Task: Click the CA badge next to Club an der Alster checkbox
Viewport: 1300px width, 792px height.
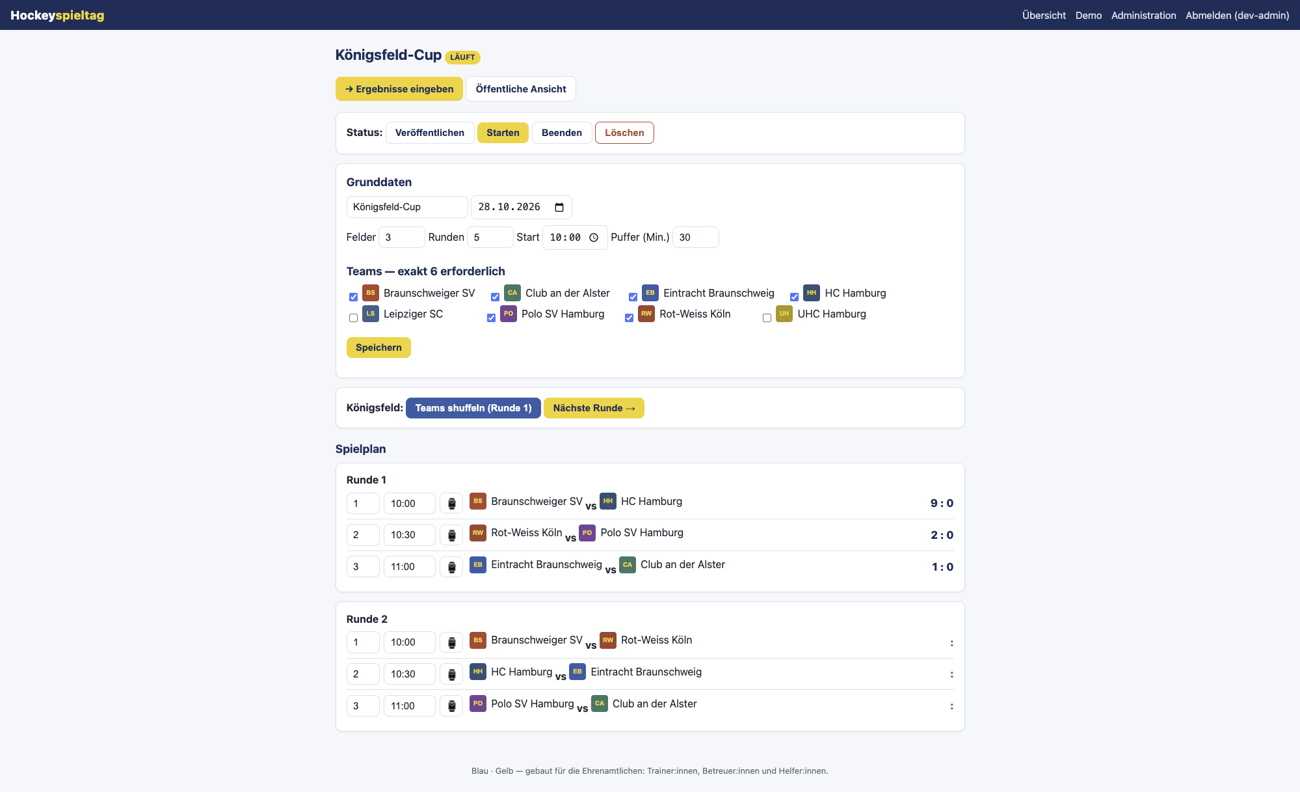Action: [x=512, y=293]
